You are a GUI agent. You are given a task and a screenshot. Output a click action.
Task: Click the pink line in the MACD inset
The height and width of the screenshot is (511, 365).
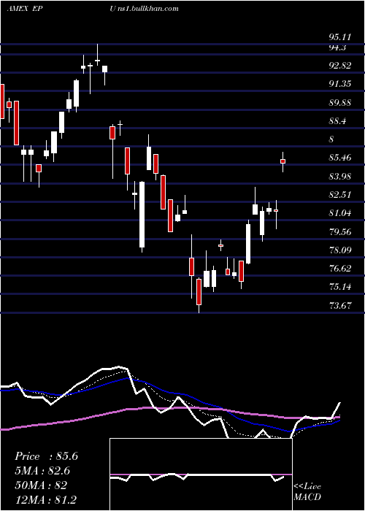[x=201, y=474]
